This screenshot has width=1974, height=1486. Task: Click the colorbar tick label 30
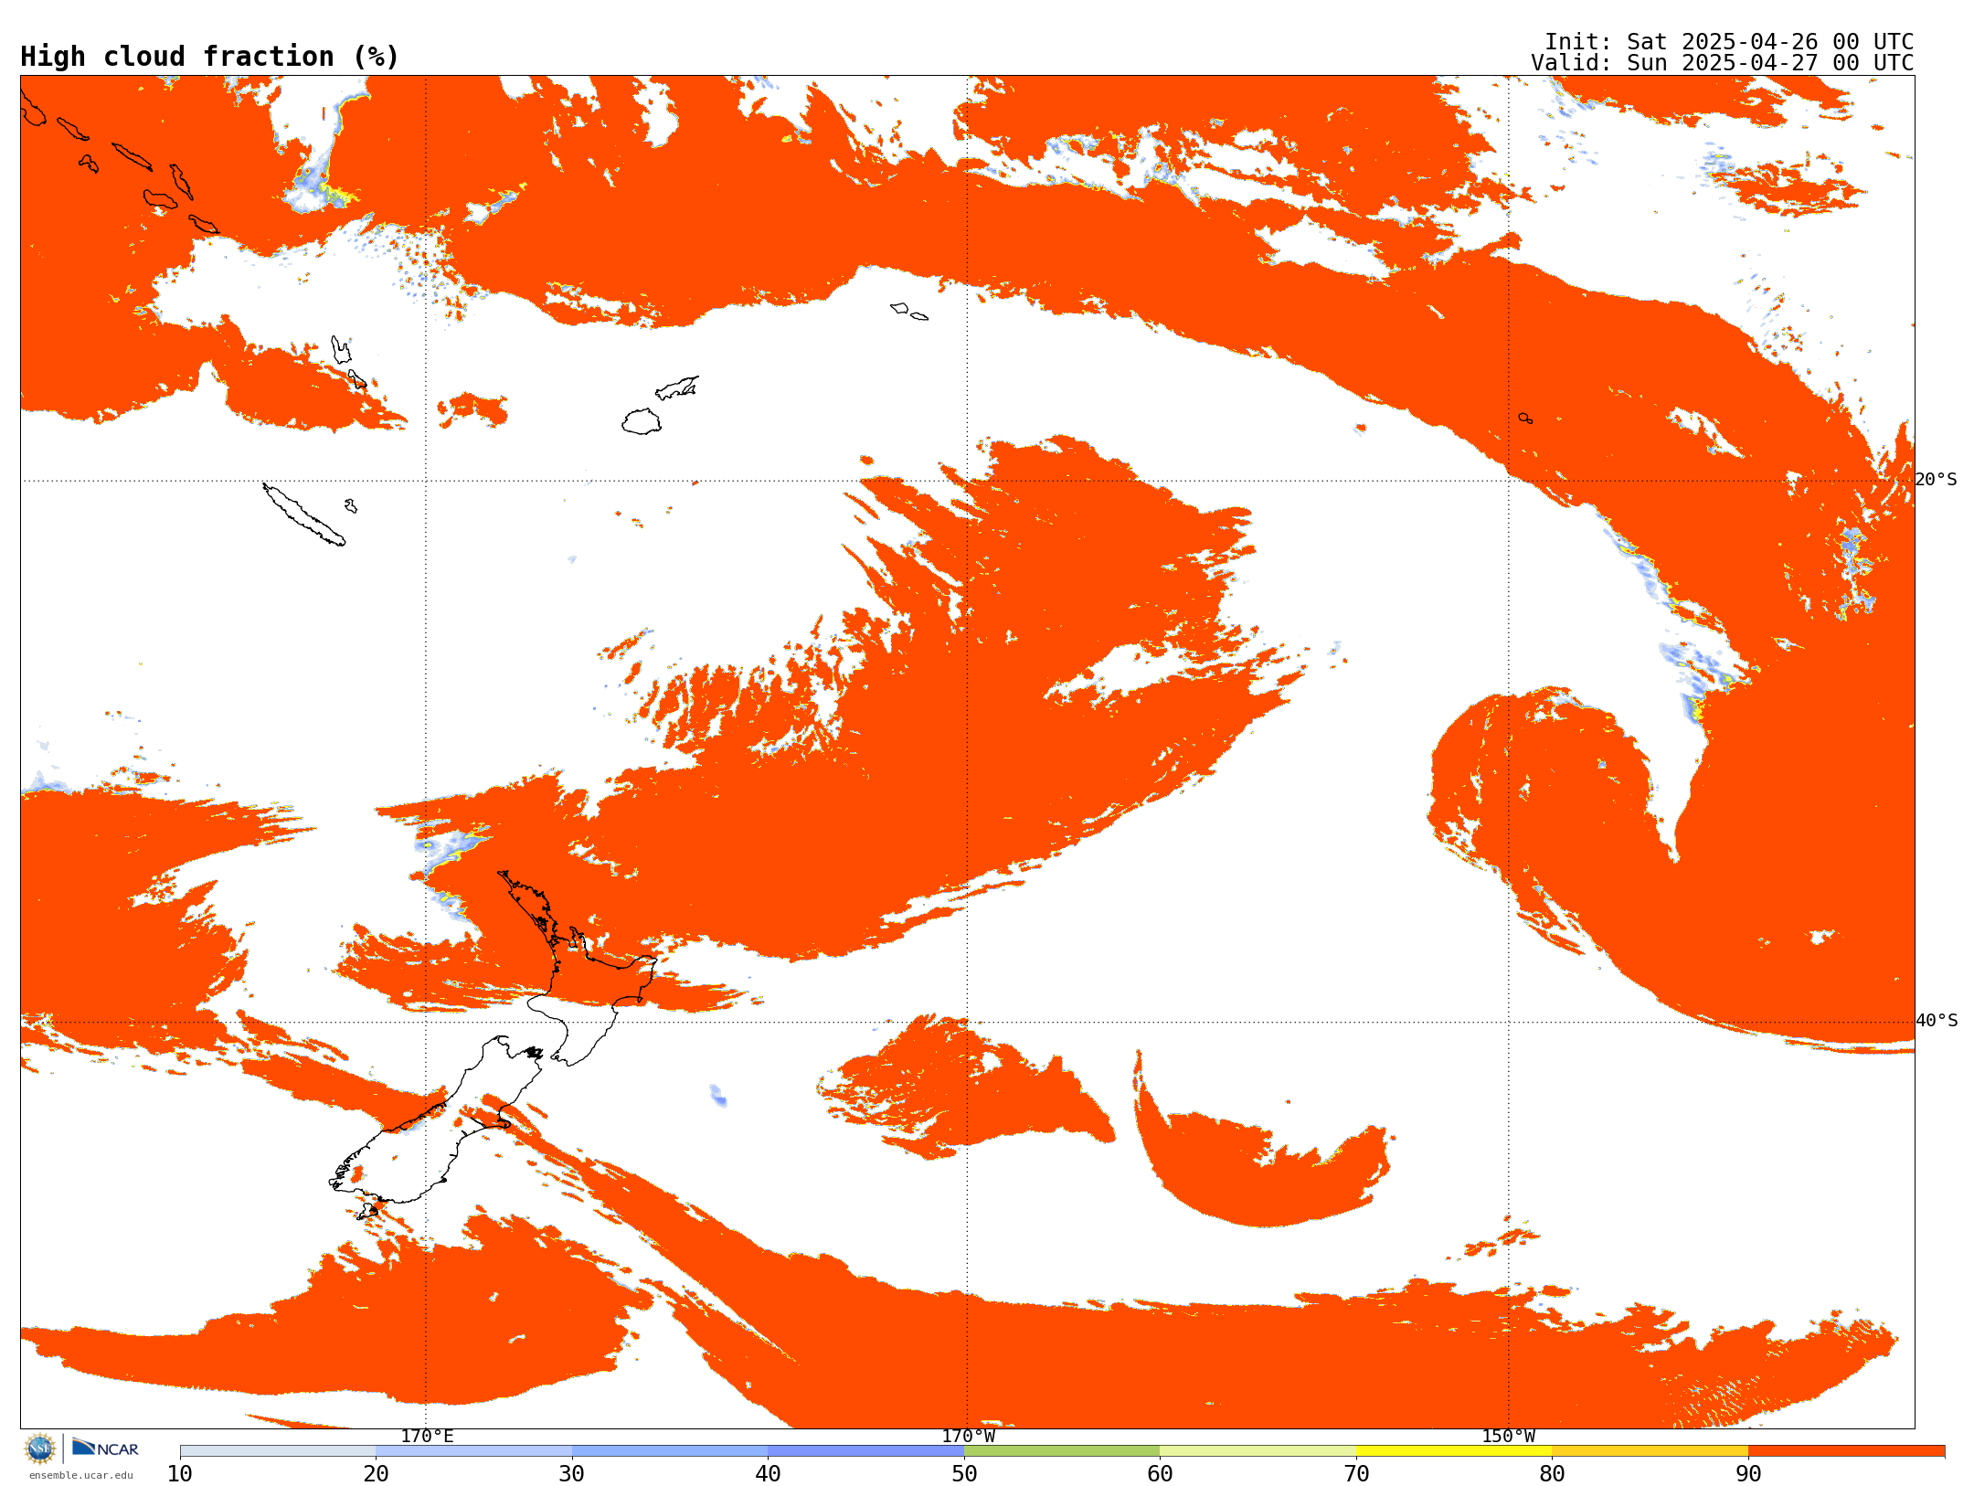click(572, 1474)
